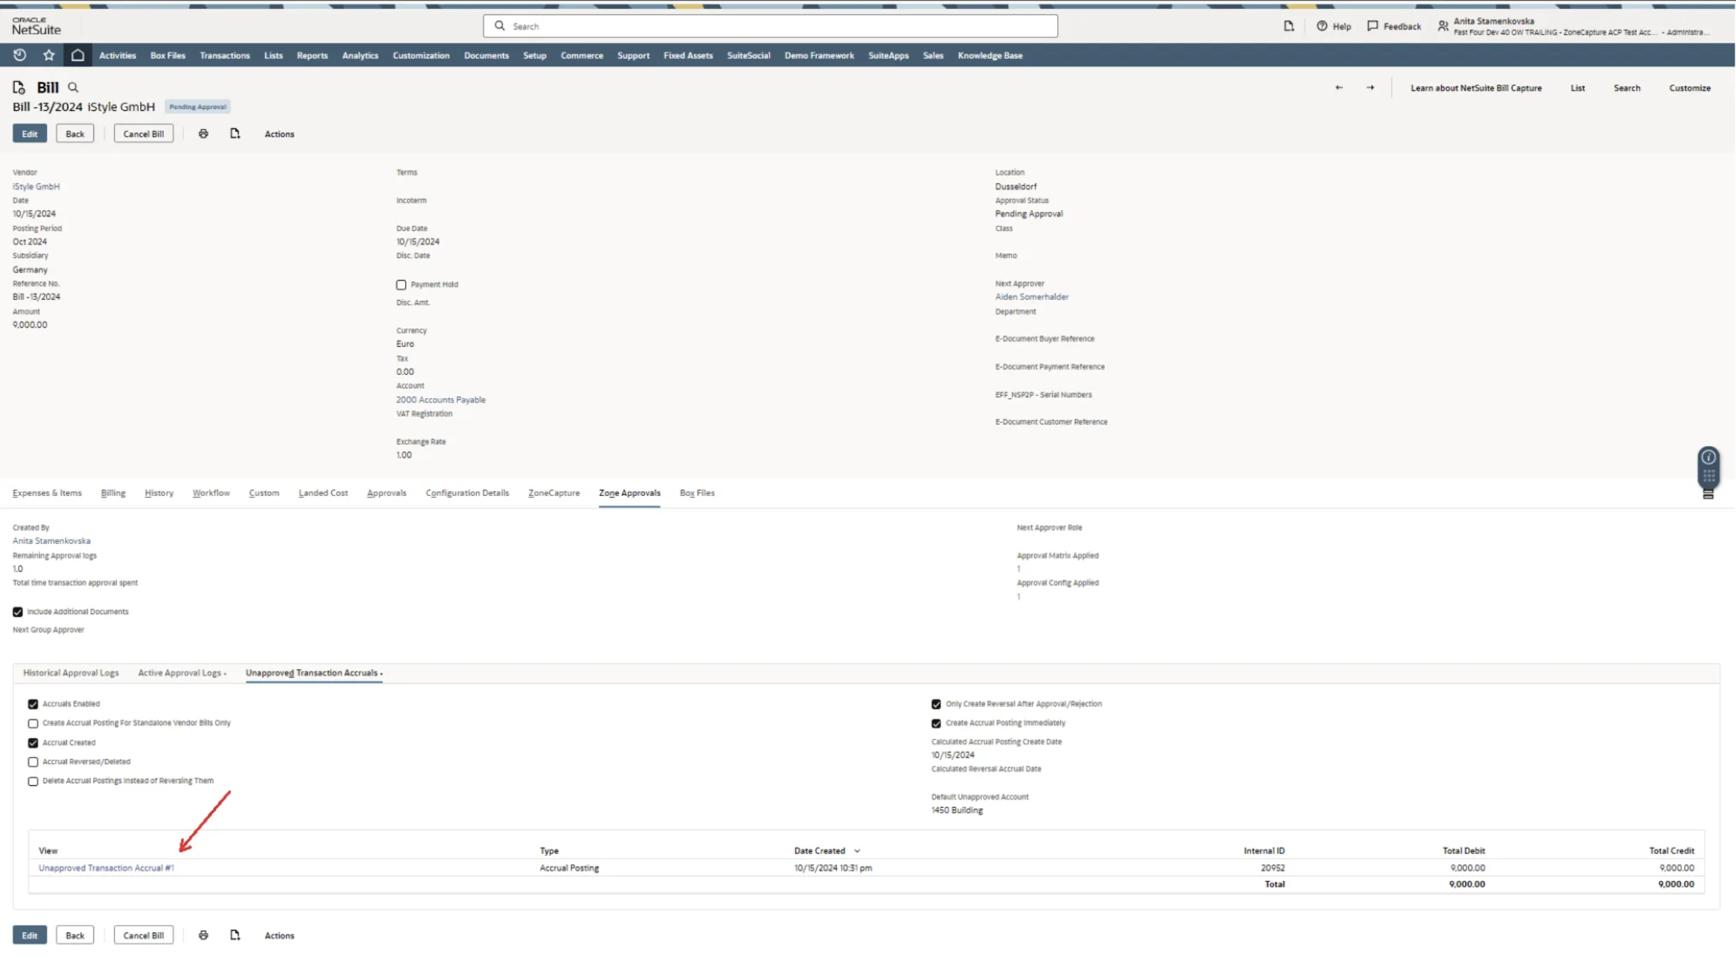Click the Shortcuts star icon
This screenshot has height=958, width=1736.
coord(49,55)
